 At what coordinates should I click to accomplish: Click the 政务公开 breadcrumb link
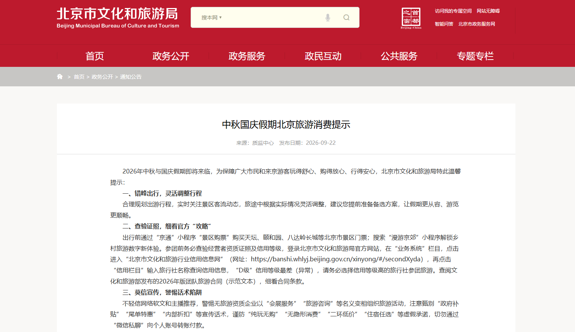[x=102, y=77]
